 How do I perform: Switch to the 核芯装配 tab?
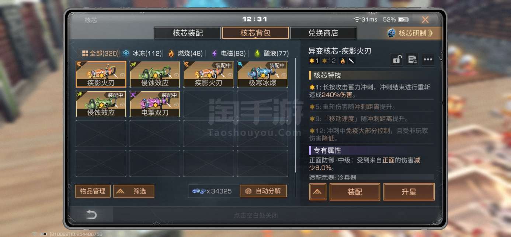tap(188, 33)
